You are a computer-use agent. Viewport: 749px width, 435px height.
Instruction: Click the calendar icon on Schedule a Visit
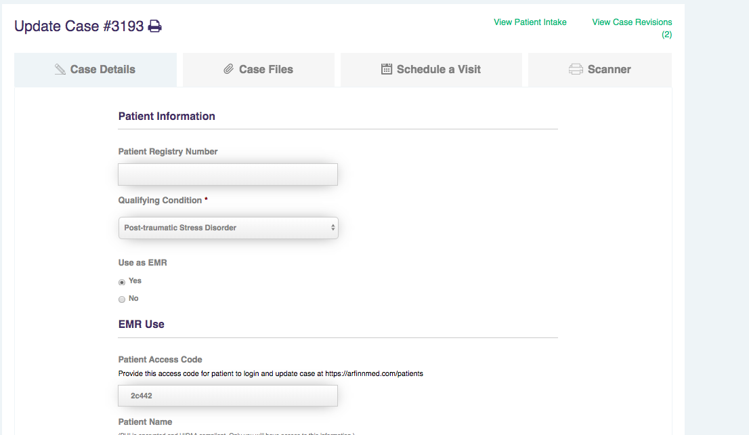[387, 69]
